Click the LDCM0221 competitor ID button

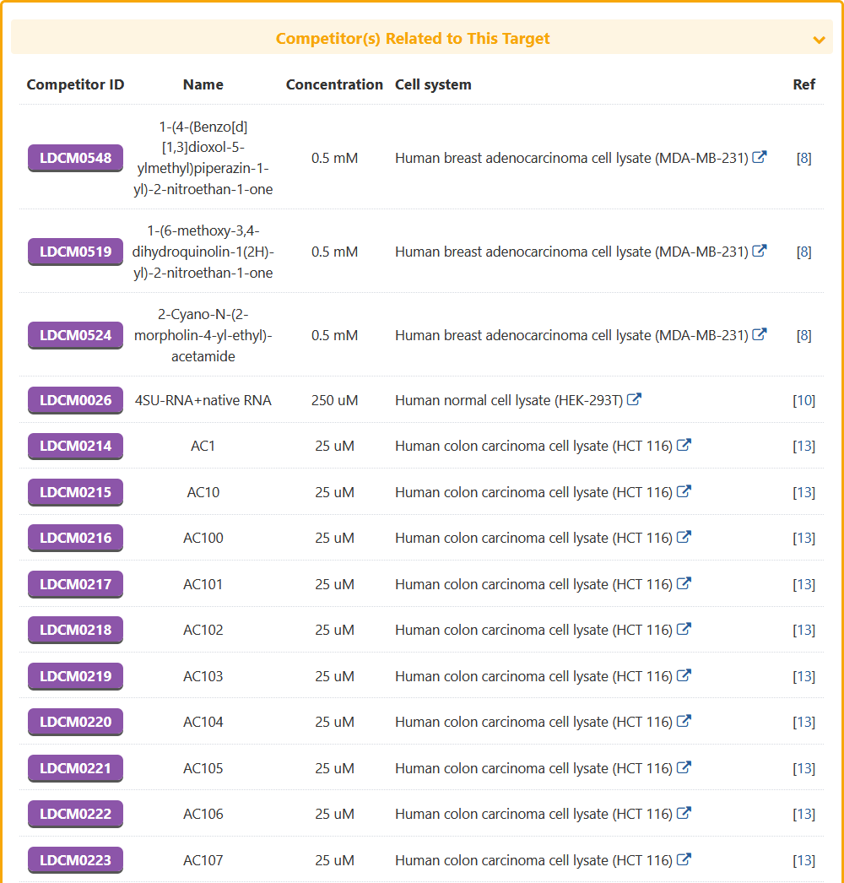75,768
